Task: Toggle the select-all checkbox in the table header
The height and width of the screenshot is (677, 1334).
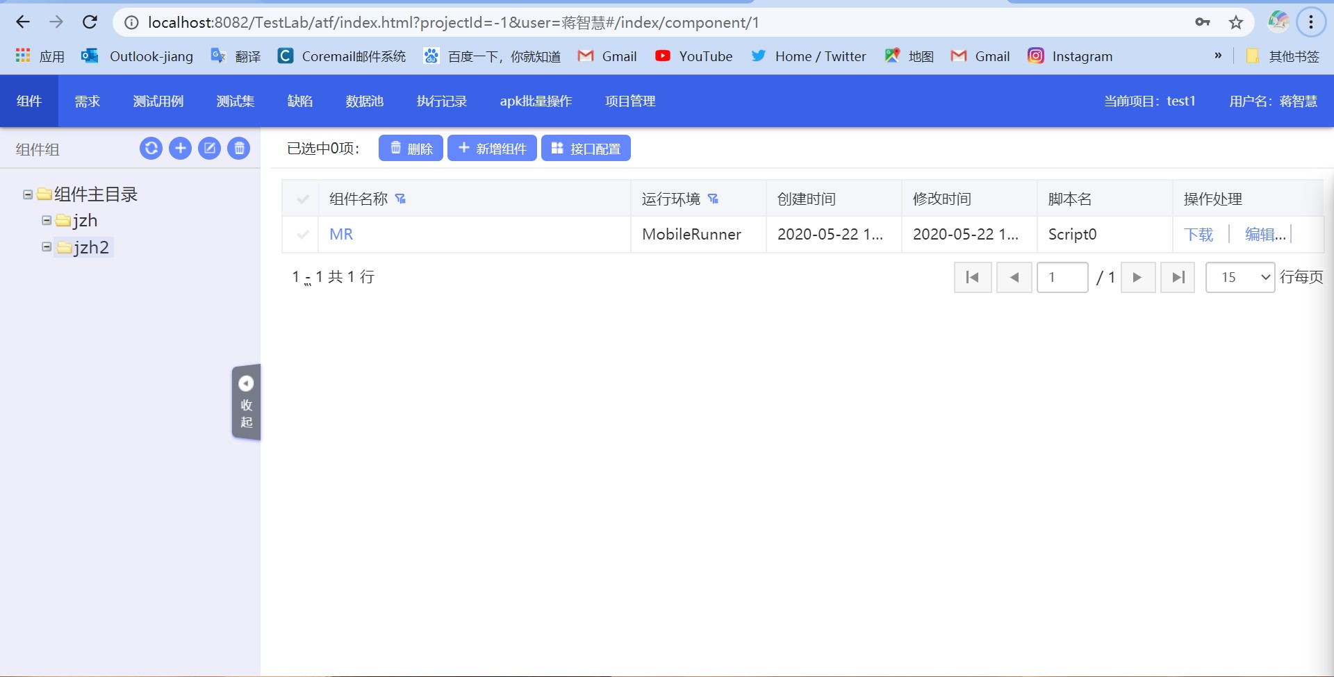Action: pos(302,199)
